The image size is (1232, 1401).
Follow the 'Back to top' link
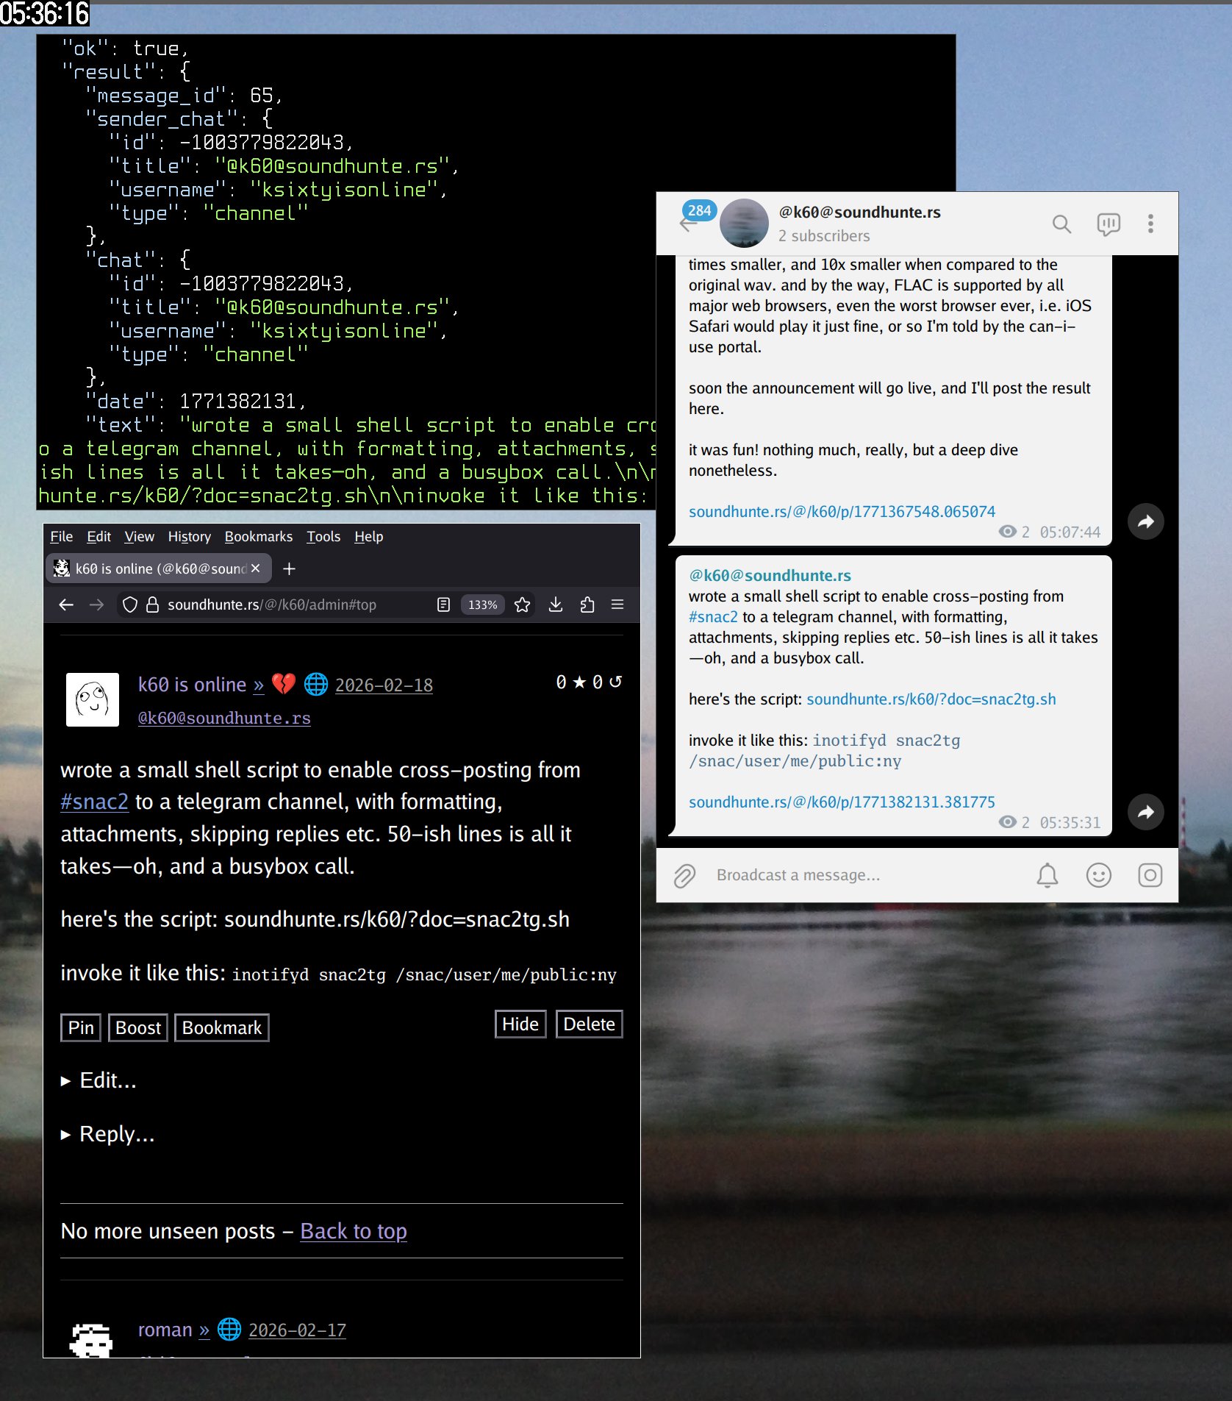coord(353,1231)
